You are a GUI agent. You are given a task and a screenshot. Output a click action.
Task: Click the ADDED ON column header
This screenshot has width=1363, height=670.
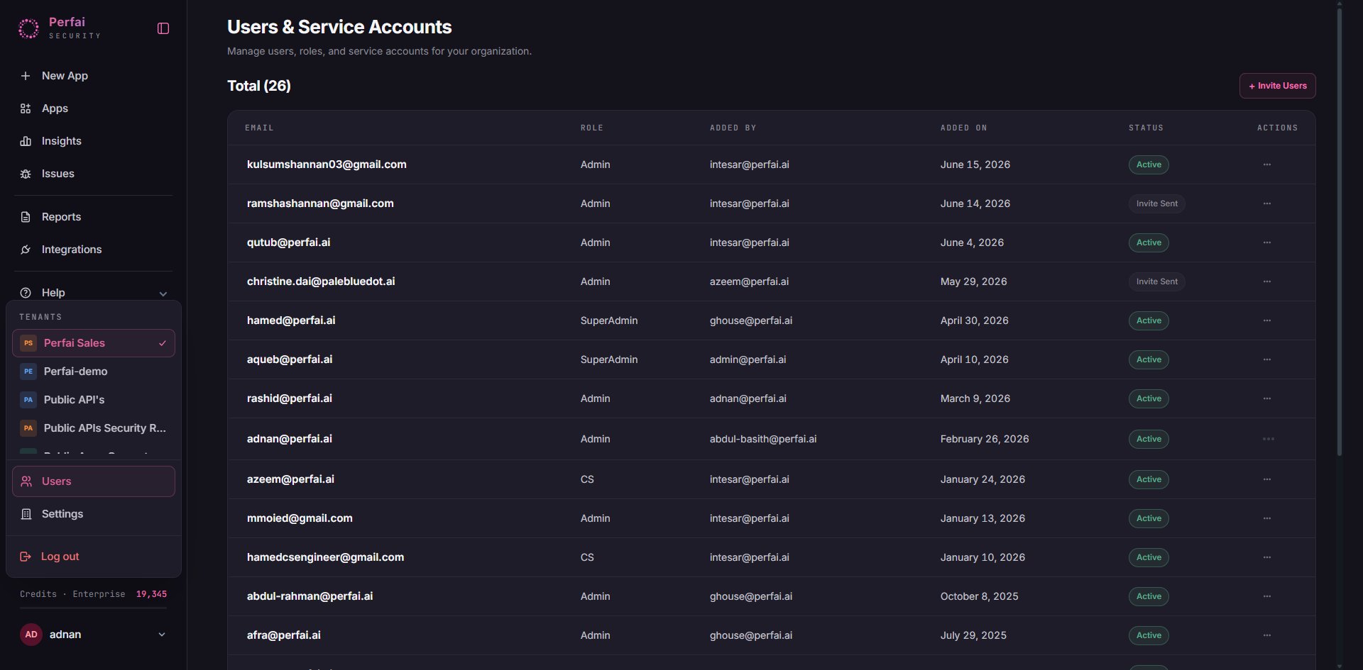tap(963, 128)
